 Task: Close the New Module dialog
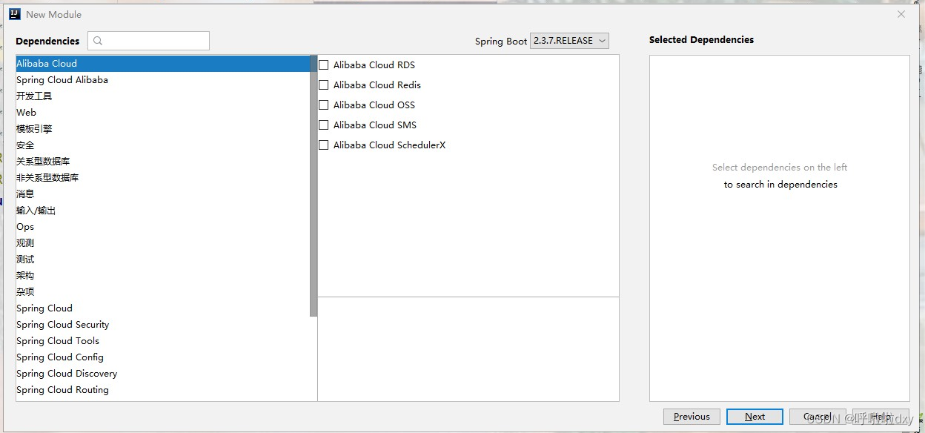(x=901, y=14)
